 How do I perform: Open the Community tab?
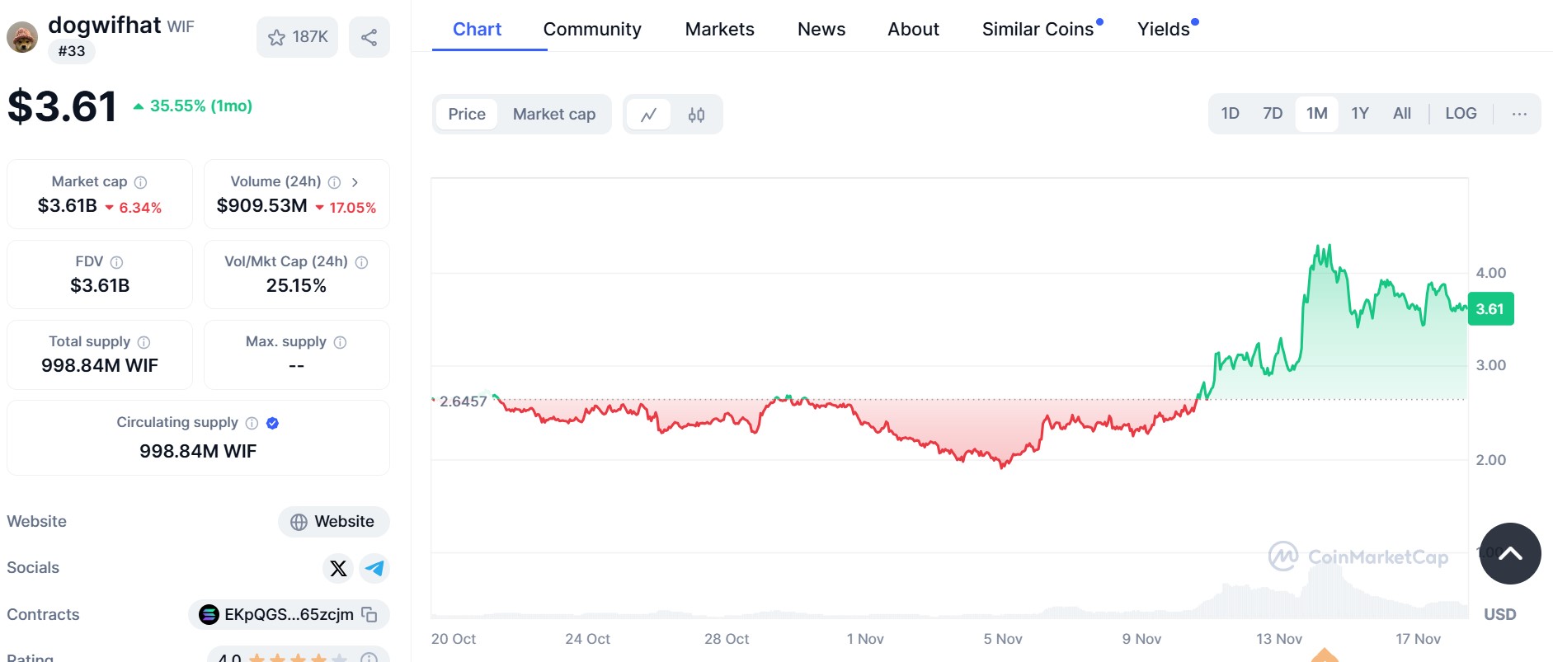click(591, 30)
